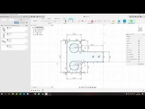
Task: Open the Create dropdown menu
Action: tap(50, 23)
